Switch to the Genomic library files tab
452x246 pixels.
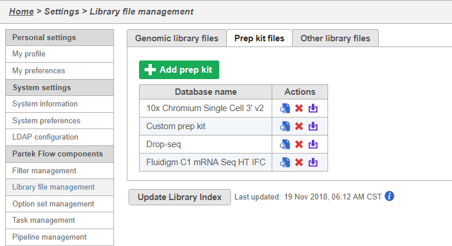[x=177, y=38]
